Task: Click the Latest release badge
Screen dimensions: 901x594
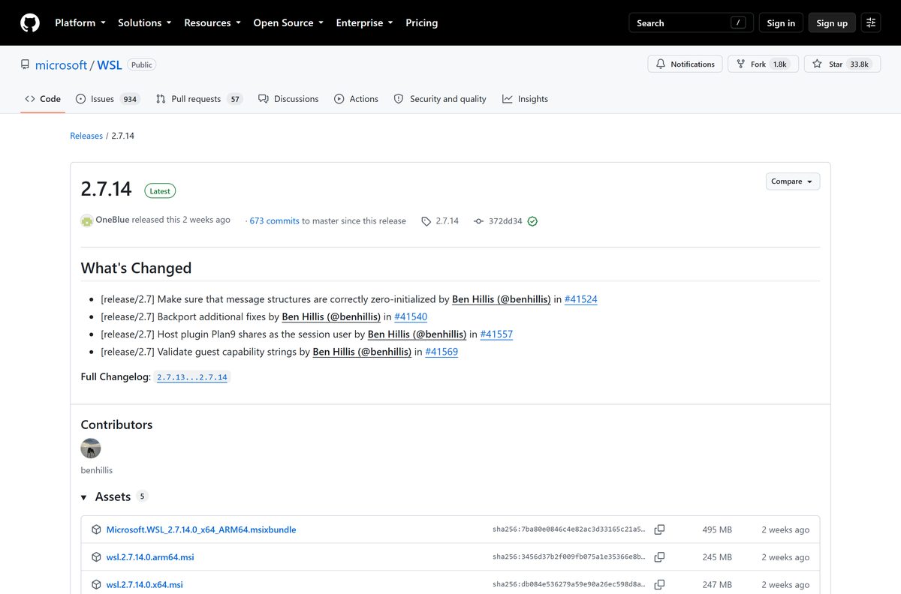Action: 160,191
